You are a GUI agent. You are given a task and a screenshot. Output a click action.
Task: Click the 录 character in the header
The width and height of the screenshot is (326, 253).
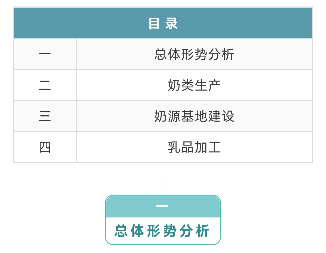coord(172,24)
